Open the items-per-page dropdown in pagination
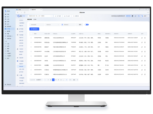This screenshot has width=153, height=114. (x=39, y=80)
